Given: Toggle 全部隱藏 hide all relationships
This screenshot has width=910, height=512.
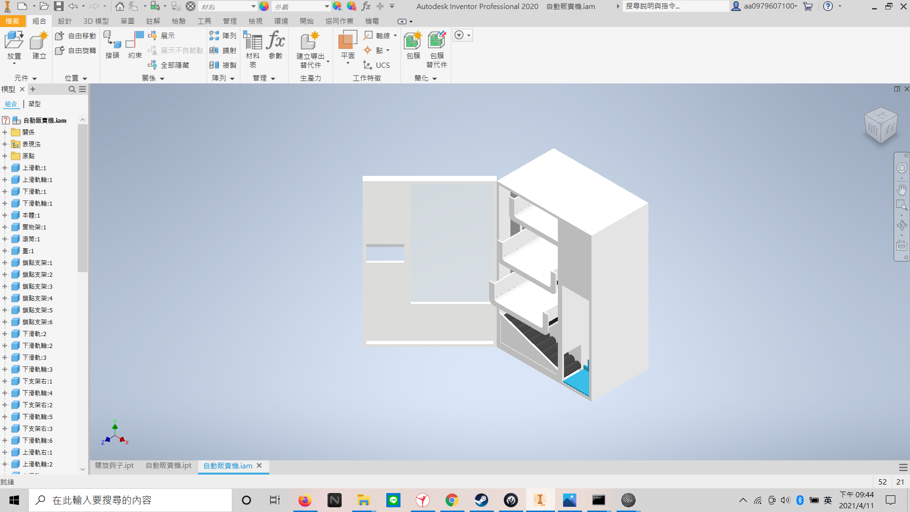Looking at the screenshot, I should [169, 65].
